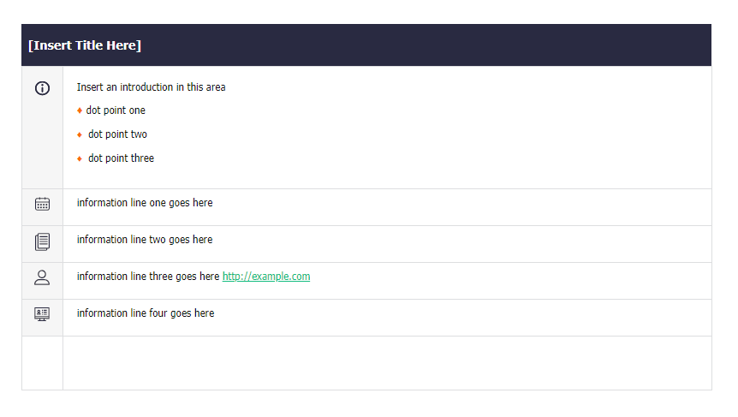
Task: Click 'information line three goes here' text
Action: tap(148, 277)
